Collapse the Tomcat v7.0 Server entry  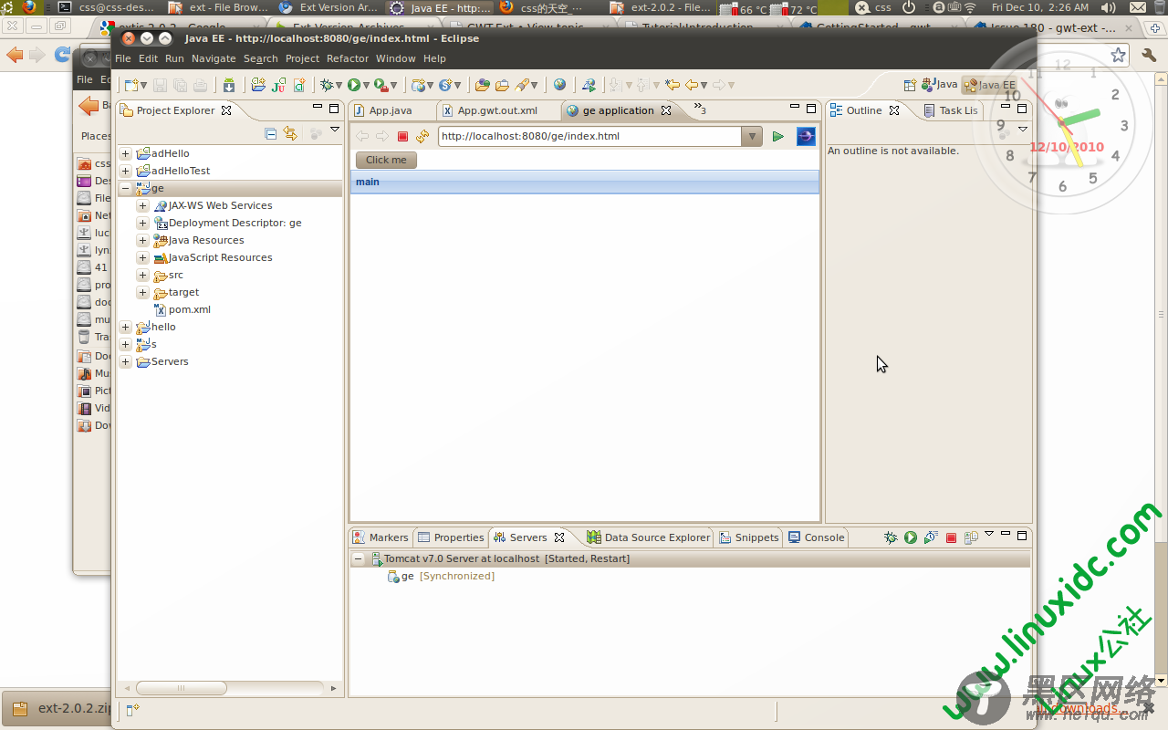point(359,558)
